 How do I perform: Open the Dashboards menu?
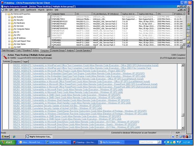31,10
